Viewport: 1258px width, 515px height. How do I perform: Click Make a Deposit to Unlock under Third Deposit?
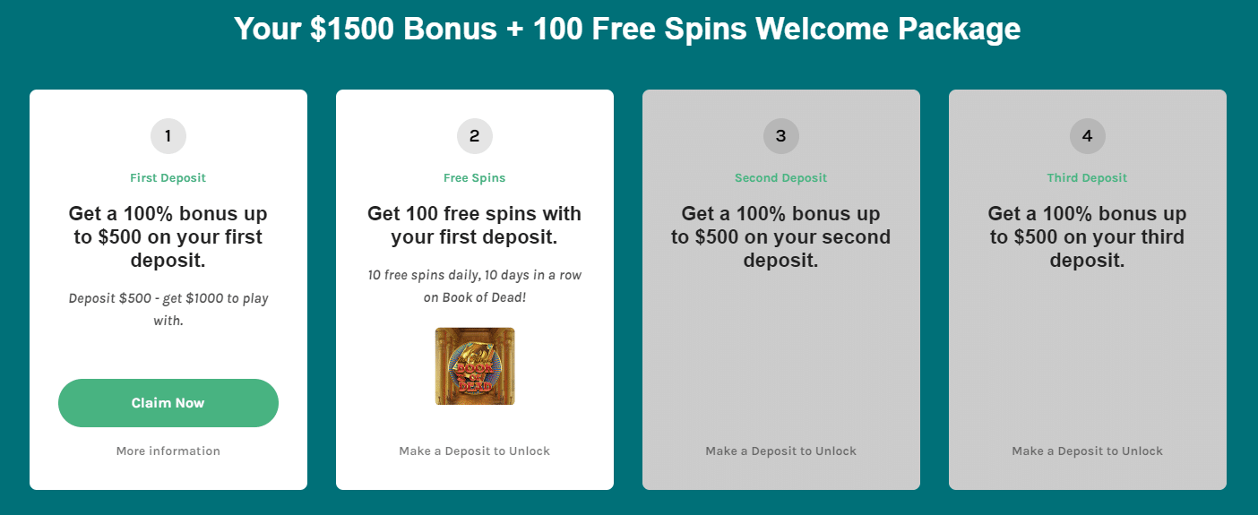(x=1088, y=451)
